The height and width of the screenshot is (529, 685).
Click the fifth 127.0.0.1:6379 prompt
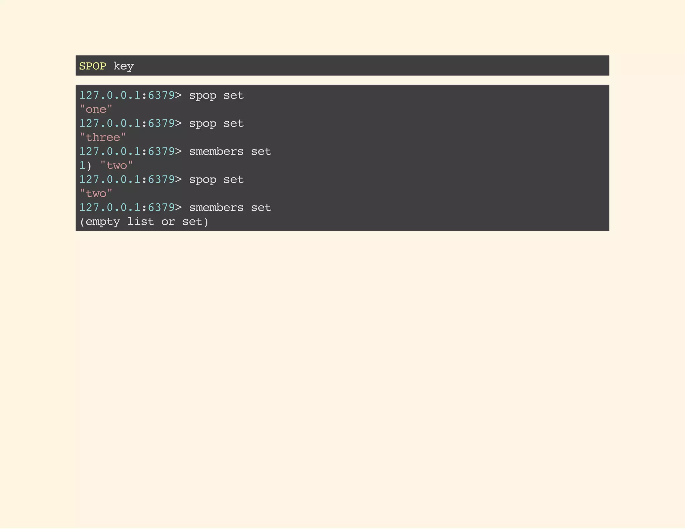[127, 208]
